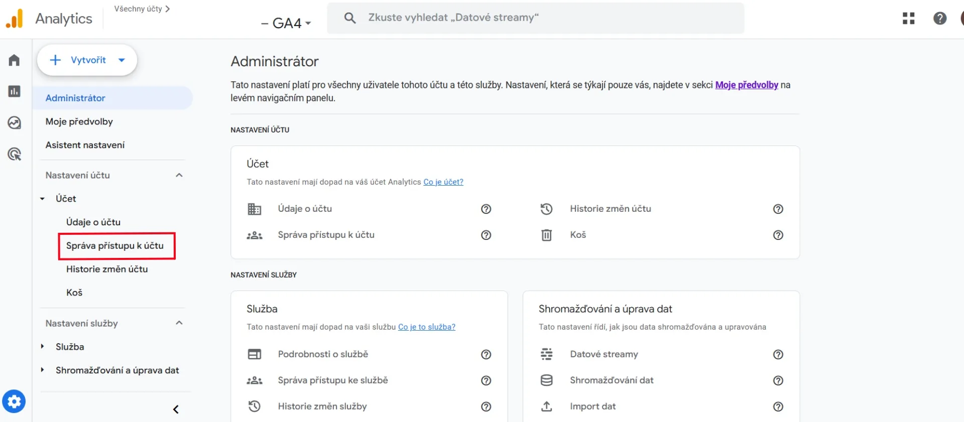Open the Explore icon in left rail
Viewport: 964px width, 422px height.
coord(14,122)
